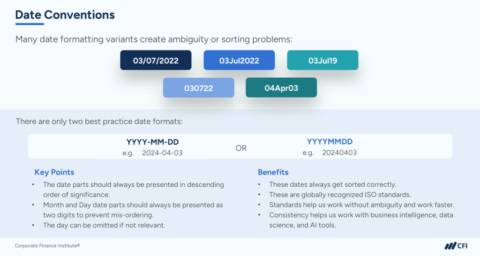Select the light blue 030722 pill
480x256 pixels.
point(198,88)
